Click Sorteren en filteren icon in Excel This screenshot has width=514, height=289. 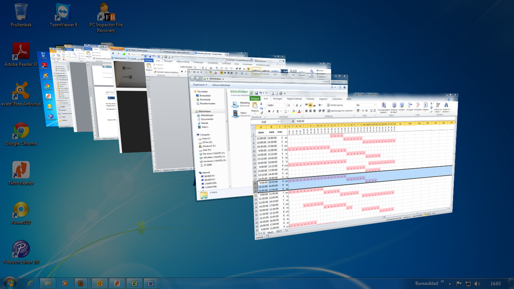point(438,105)
